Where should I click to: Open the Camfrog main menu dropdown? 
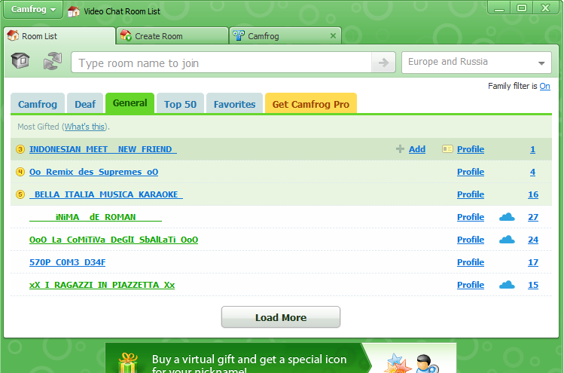tap(33, 9)
